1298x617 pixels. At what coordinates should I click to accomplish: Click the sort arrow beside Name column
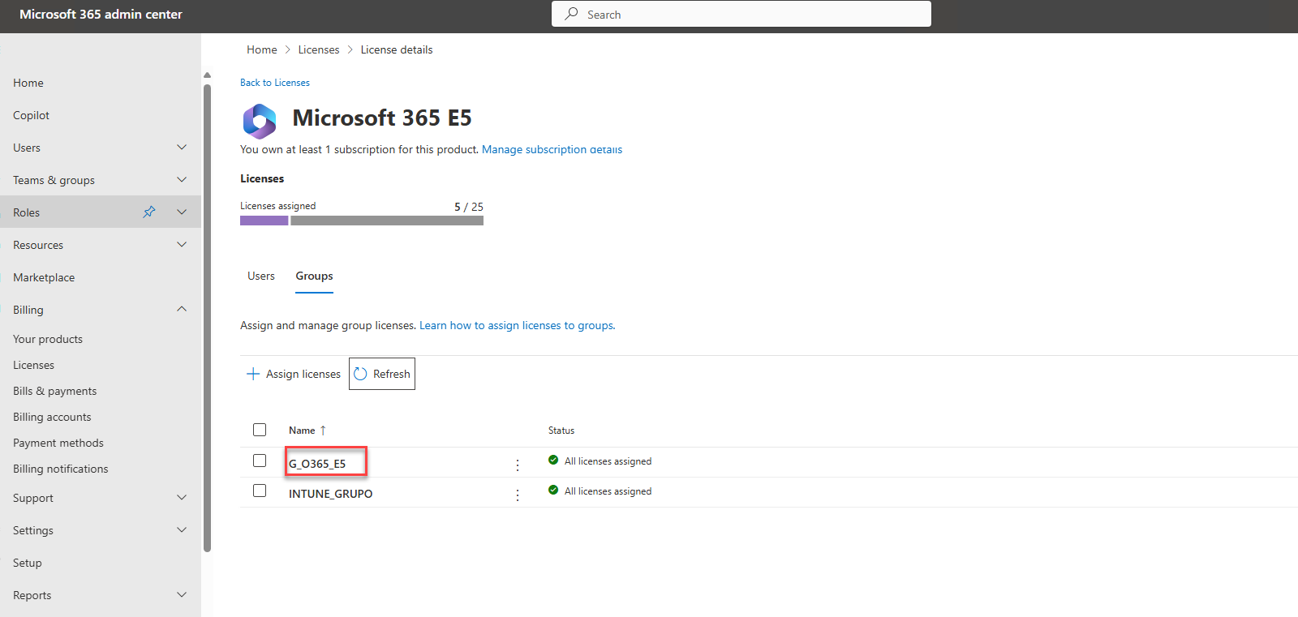[323, 431]
